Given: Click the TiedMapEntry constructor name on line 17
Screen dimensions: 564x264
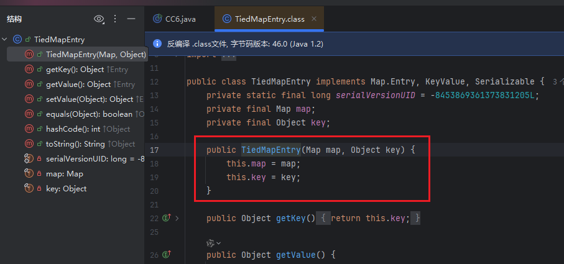Looking at the screenshot, I should tap(270, 150).
